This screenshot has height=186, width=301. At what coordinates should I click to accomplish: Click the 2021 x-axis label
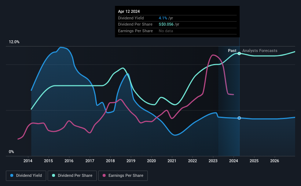tap(172, 161)
